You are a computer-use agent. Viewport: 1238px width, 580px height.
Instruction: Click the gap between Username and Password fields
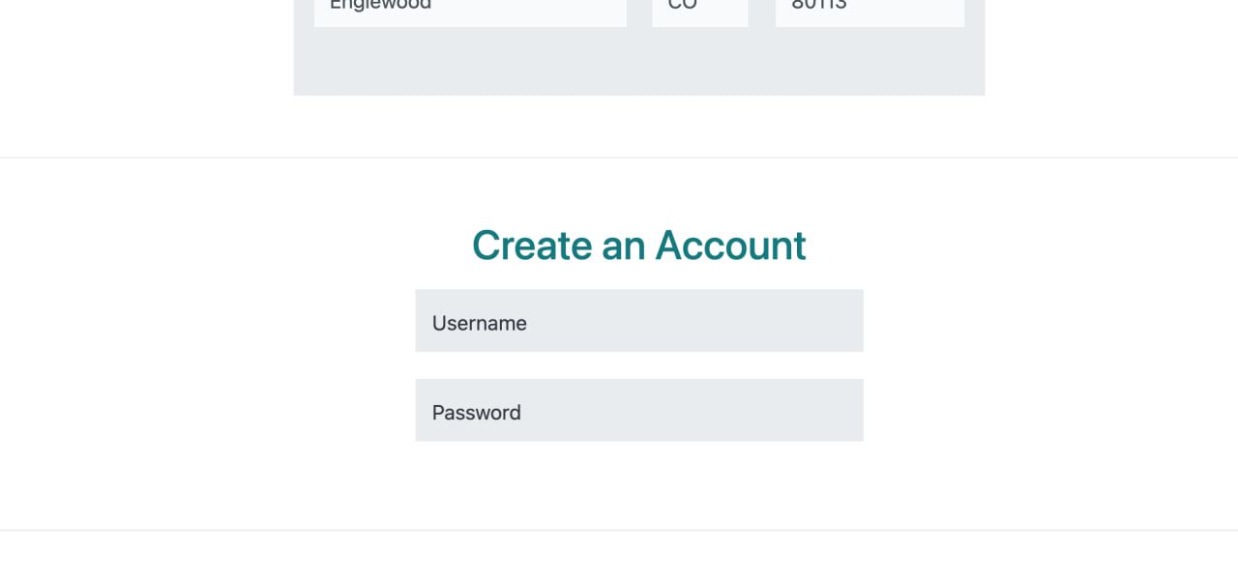click(638, 365)
